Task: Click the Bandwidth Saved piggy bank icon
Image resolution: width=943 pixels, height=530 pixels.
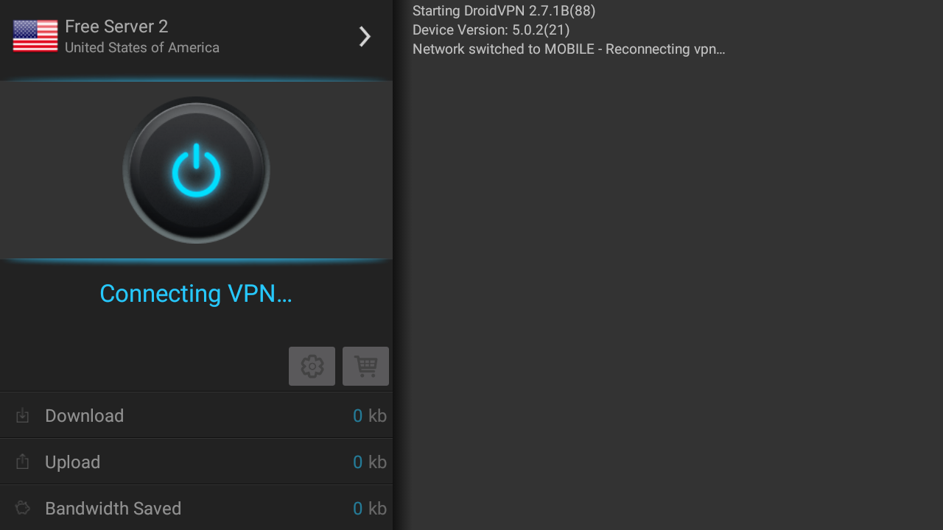Action: click(23, 508)
